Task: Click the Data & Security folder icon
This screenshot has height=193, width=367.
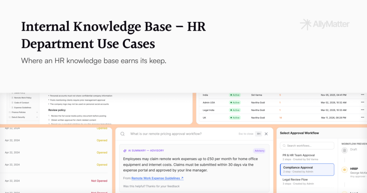Action: coord(10,117)
